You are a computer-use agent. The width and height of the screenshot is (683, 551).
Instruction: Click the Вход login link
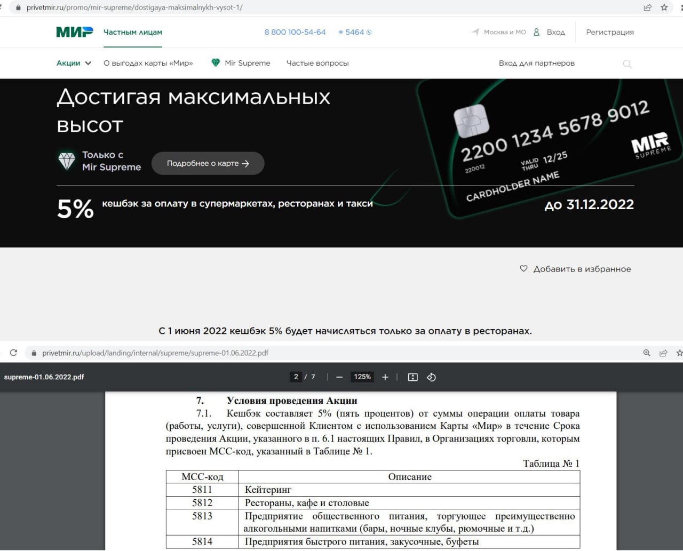[x=550, y=32]
